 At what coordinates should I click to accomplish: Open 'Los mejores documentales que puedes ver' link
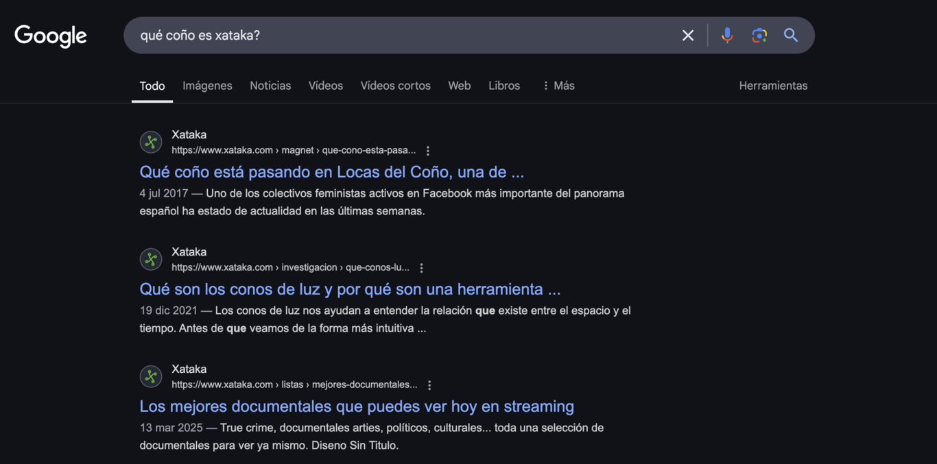(x=357, y=406)
